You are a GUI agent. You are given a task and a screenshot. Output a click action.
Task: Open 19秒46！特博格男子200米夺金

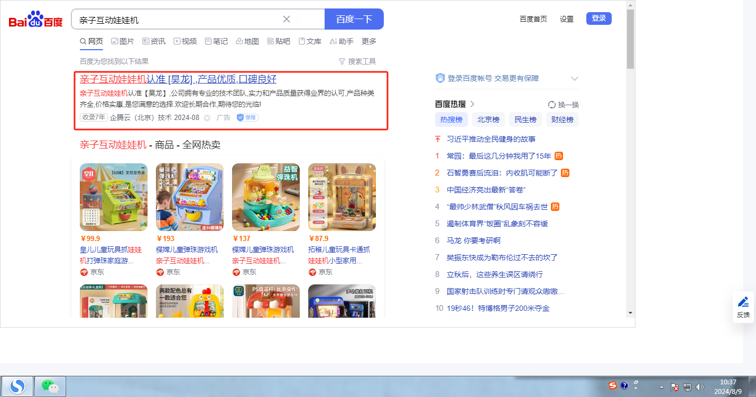498,308
